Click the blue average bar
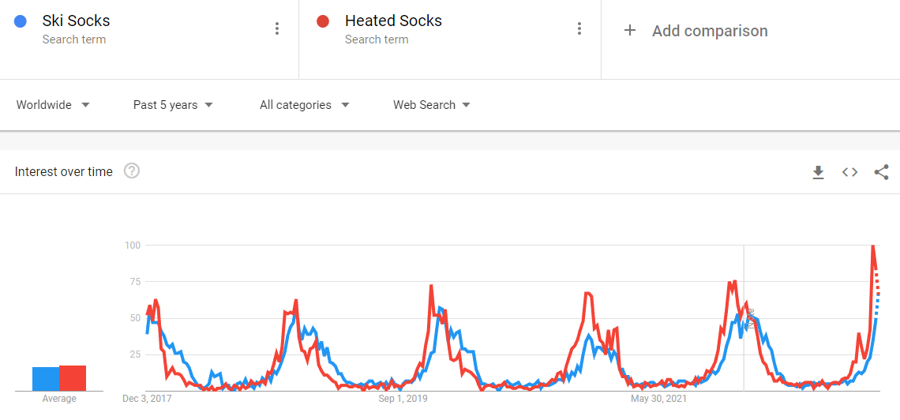The image size is (900, 420). point(46,379)
